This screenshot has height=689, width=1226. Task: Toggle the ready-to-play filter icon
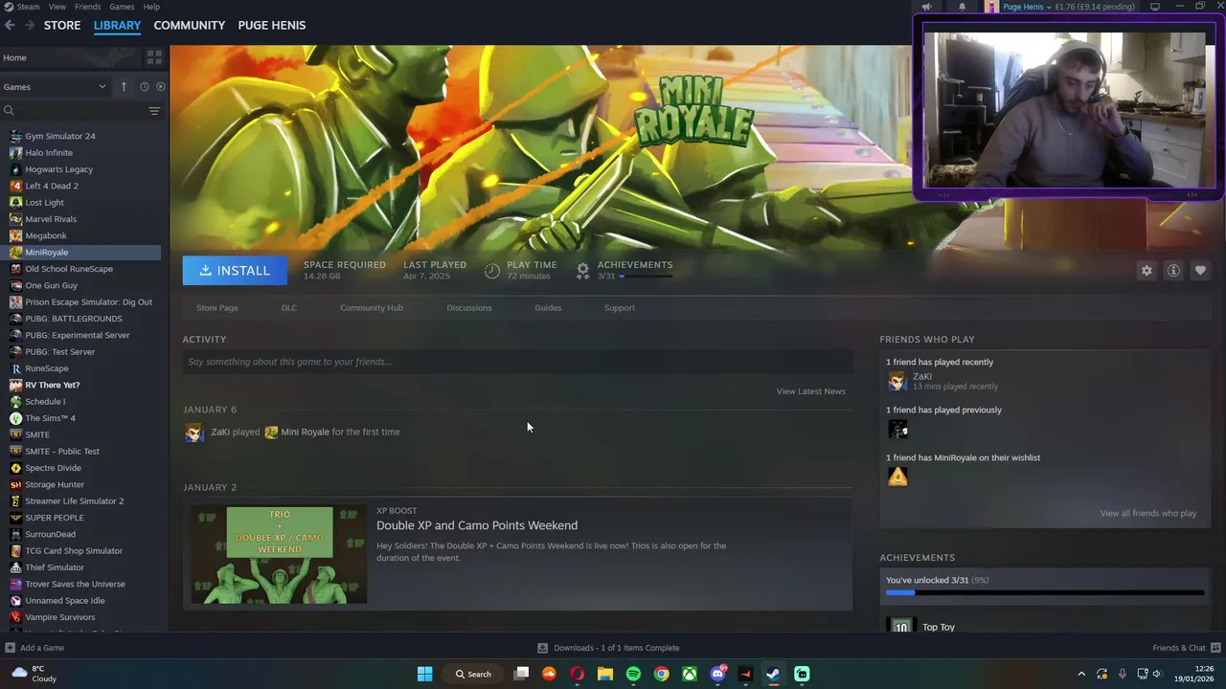(161, 86)
